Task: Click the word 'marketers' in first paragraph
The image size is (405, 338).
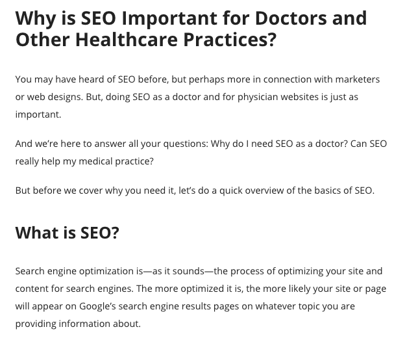Action: 358,79
